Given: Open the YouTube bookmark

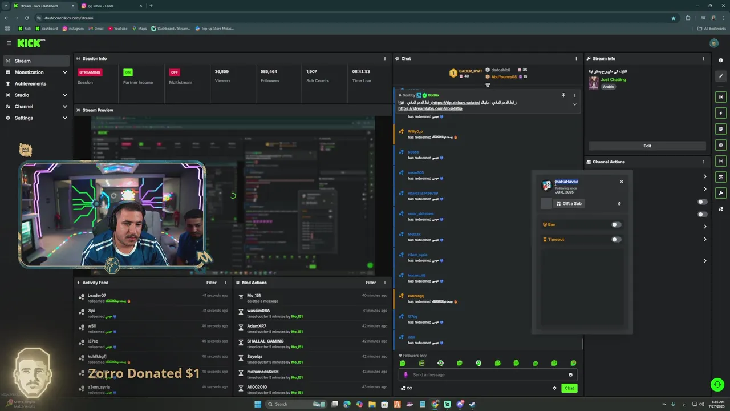Looking at the screenshot, I should point(118,29).
